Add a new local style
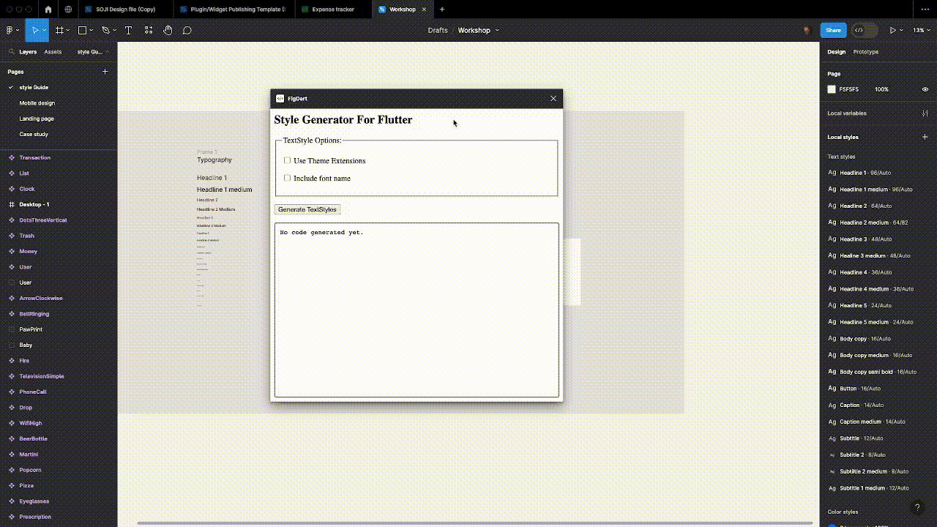Screen dimensions: 937x527 coord(925,137)
